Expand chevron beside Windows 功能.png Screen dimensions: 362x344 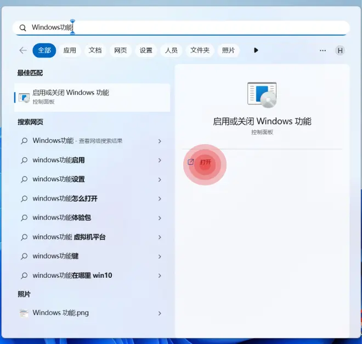pos(160,313)
